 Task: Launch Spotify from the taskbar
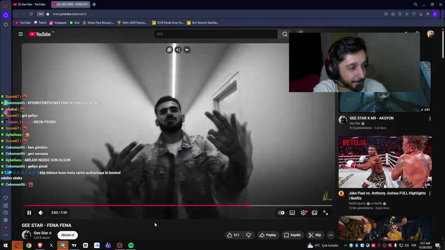pyautogui.click(x=131, y=245)
